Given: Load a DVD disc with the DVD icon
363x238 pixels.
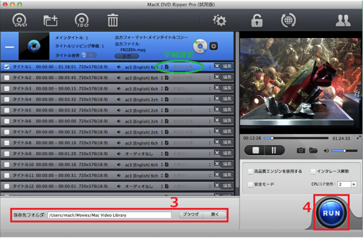Looking at the screenshot, I should [x=19, y=21].
